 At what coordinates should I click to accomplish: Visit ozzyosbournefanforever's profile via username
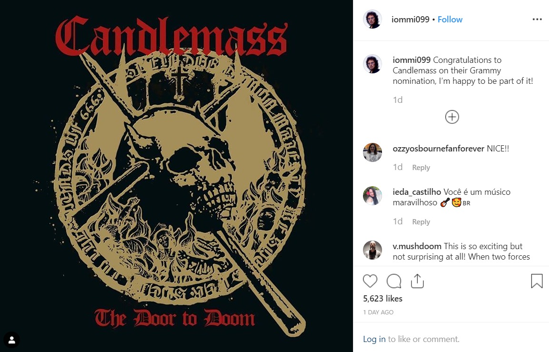point(438,149)
